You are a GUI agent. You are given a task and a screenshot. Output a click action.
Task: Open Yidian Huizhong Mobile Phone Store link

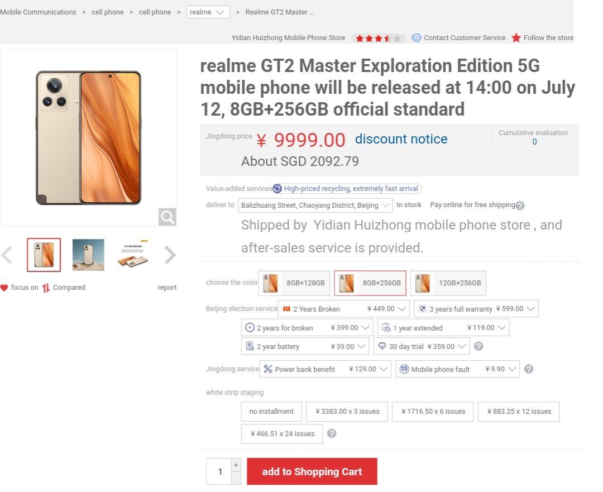coord(288,38)
